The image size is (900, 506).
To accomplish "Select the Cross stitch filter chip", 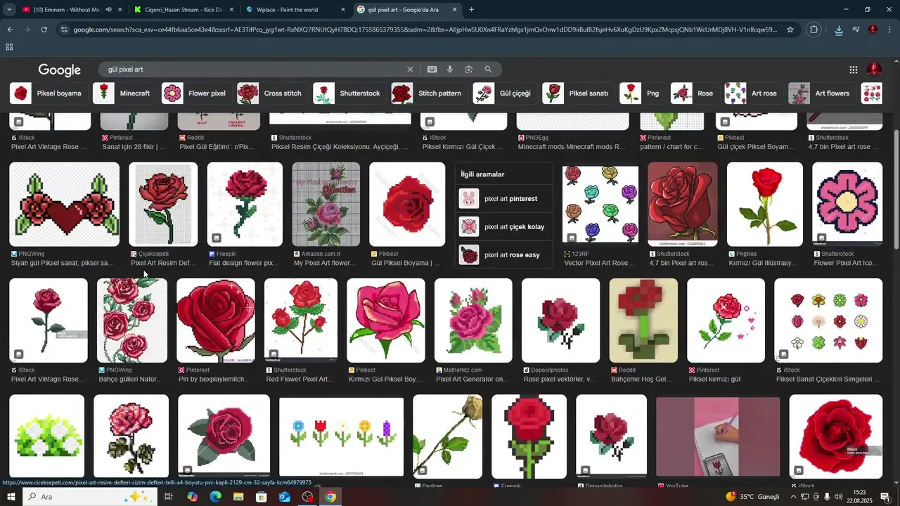I will tap(272, 93).
